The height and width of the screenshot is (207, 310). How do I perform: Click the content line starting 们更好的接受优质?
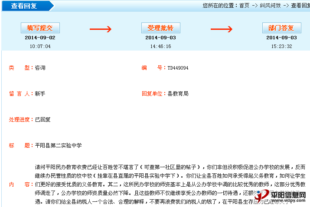pos(170,185)
